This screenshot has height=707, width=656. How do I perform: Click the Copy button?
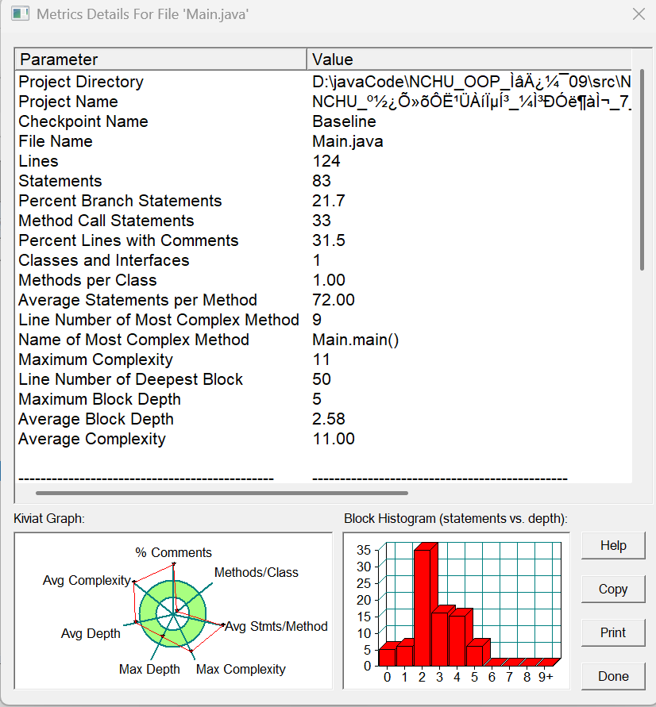613,589
